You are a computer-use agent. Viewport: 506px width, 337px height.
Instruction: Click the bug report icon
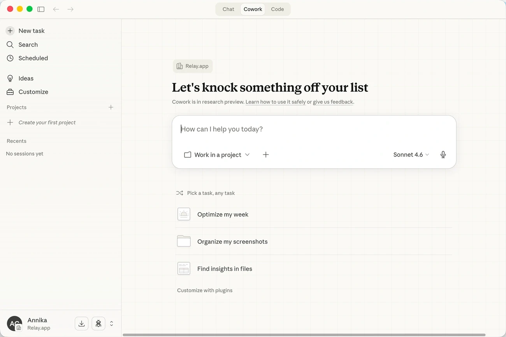(98, 323)
